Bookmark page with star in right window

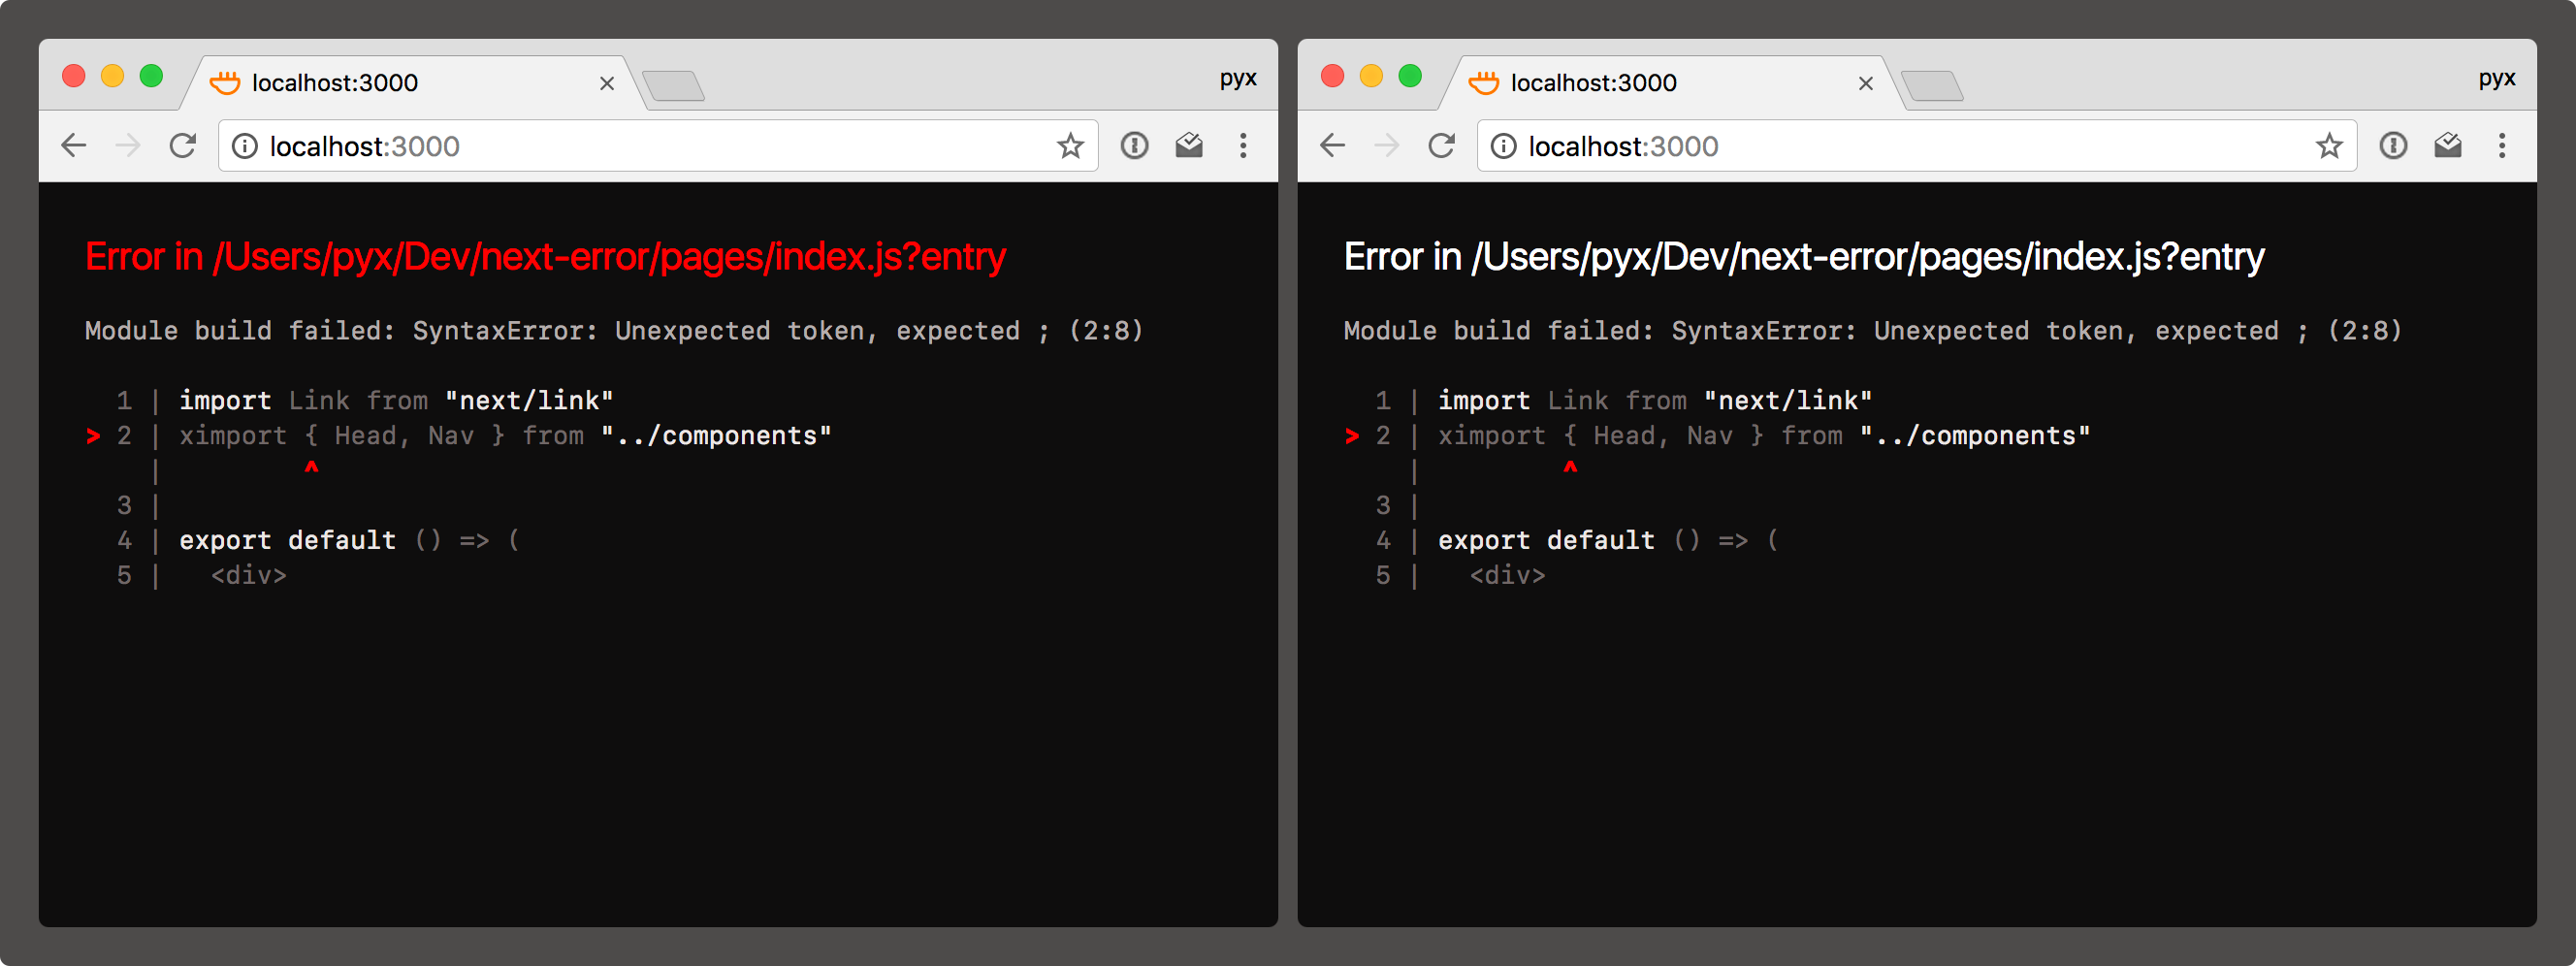2329,146
